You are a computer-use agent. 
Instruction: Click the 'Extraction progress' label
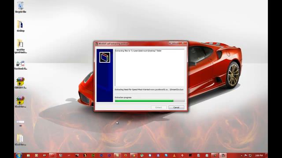(x=123, y=97)
